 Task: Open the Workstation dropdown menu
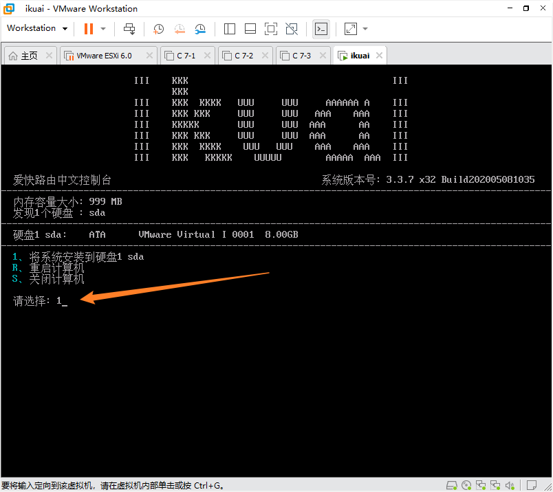[x=37, y=29]
